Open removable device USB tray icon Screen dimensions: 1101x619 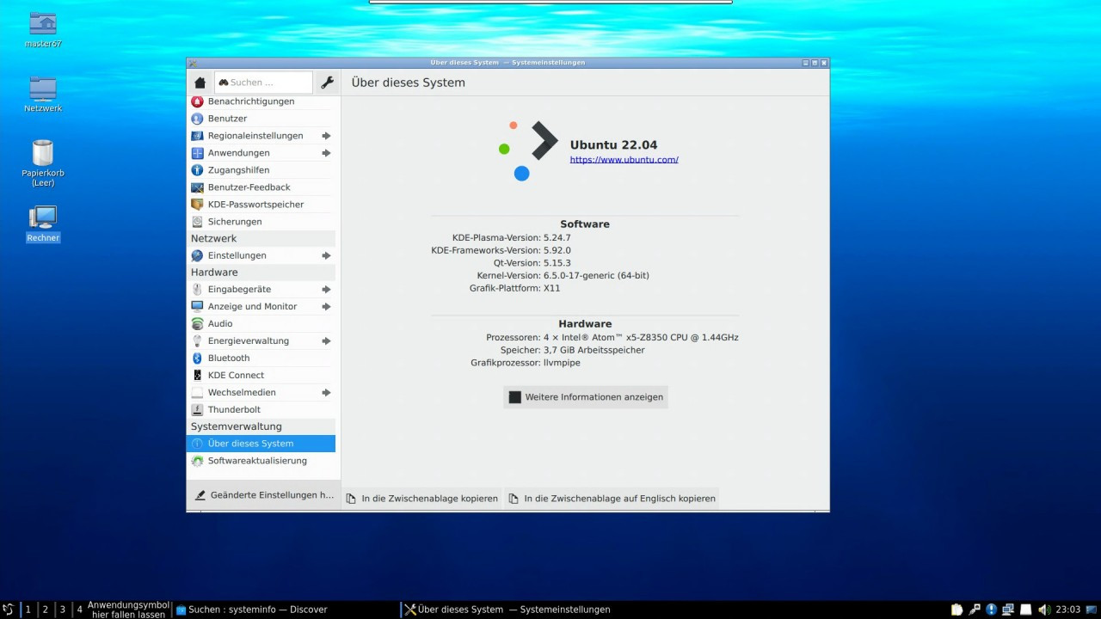(975, 610)
